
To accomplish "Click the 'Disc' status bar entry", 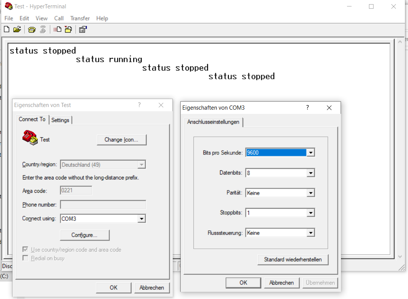I will [7, 266].
